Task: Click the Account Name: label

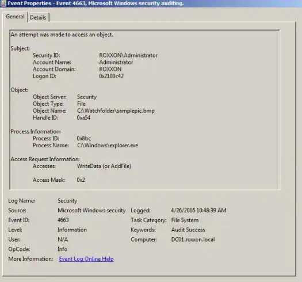Action: pyautogui.click(x=52, y=62)
